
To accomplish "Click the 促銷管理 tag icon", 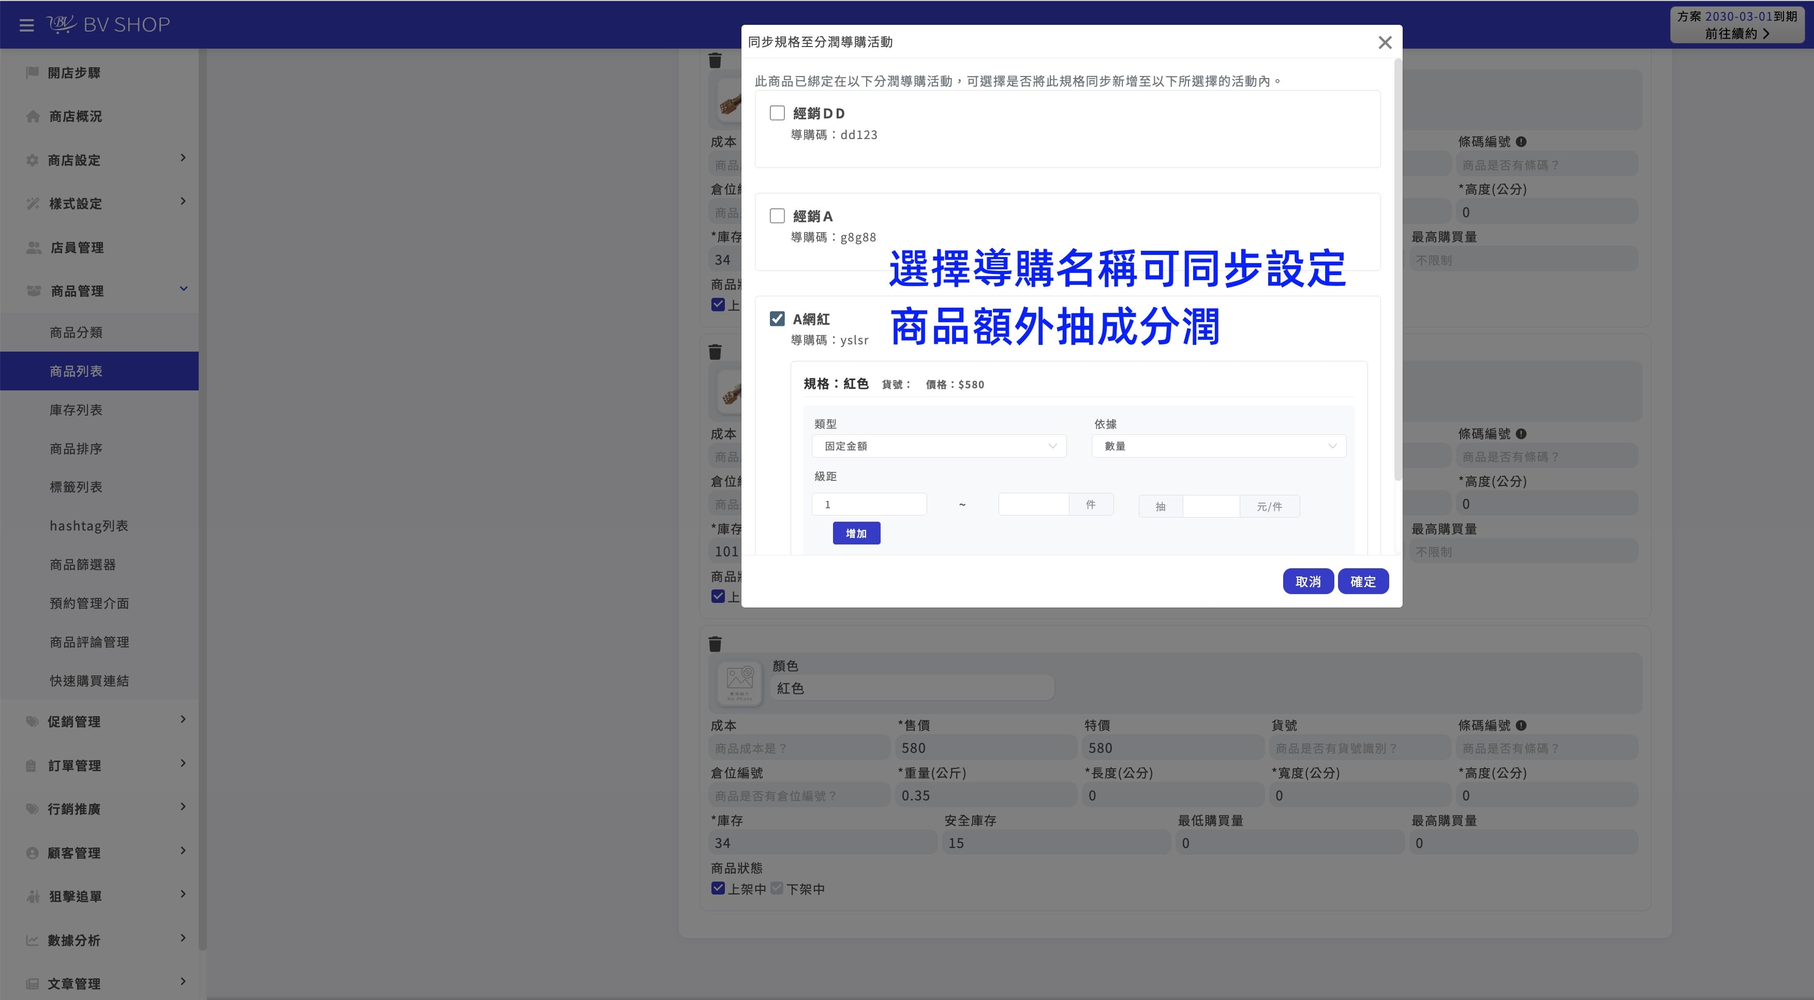I will [32, 721].
